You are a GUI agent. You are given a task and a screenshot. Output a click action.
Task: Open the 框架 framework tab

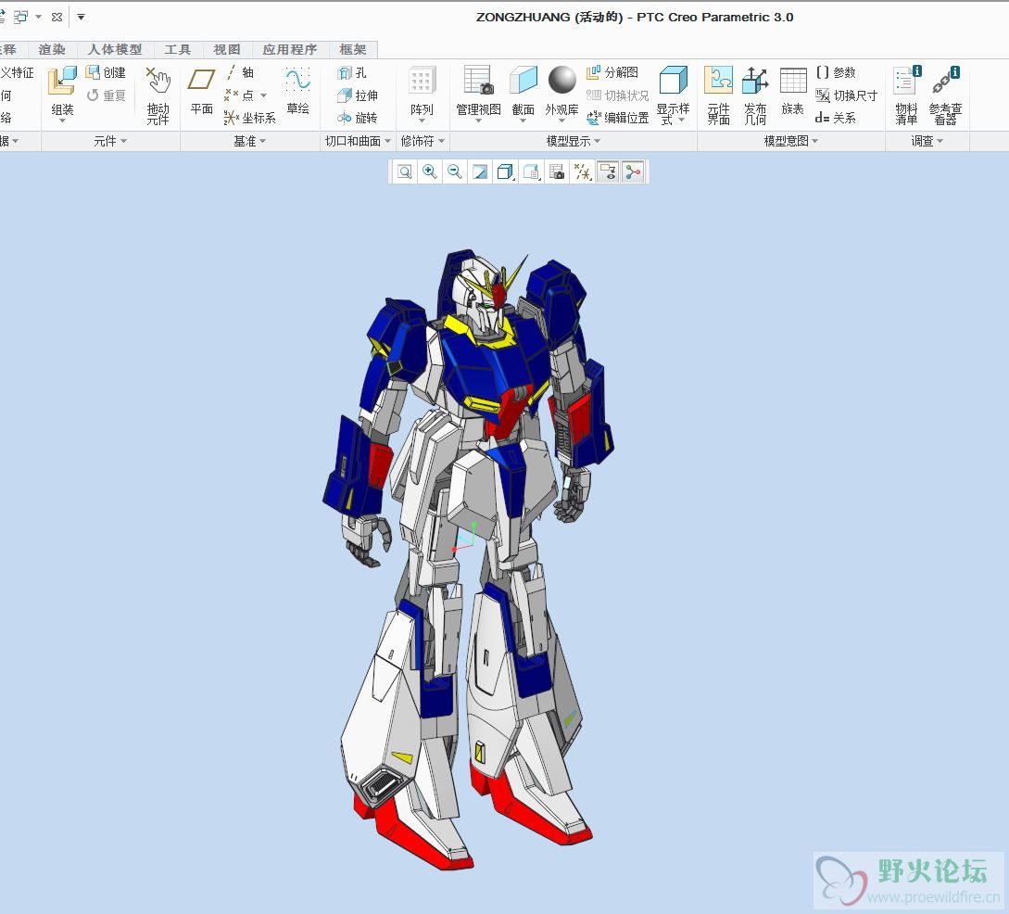[x=353, y=49]
